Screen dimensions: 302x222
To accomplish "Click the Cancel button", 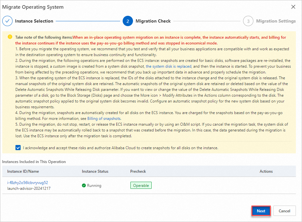I will click(x=284, y=211).
